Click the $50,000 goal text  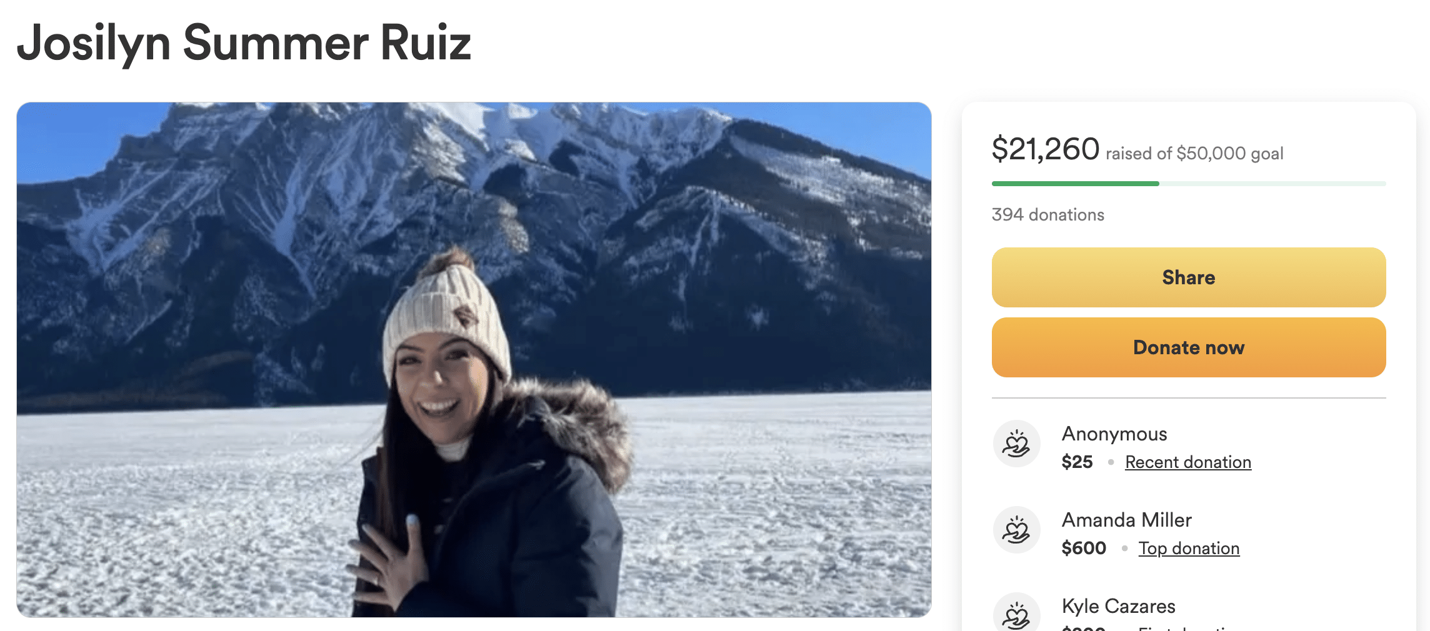click(x=1229, y=154)
